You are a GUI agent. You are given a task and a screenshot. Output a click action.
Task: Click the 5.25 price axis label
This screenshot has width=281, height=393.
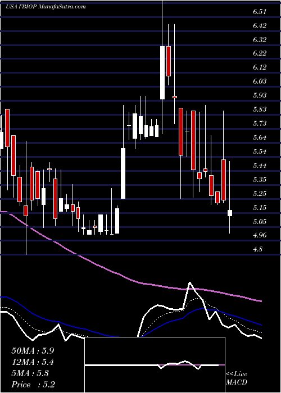pos(260,194)
